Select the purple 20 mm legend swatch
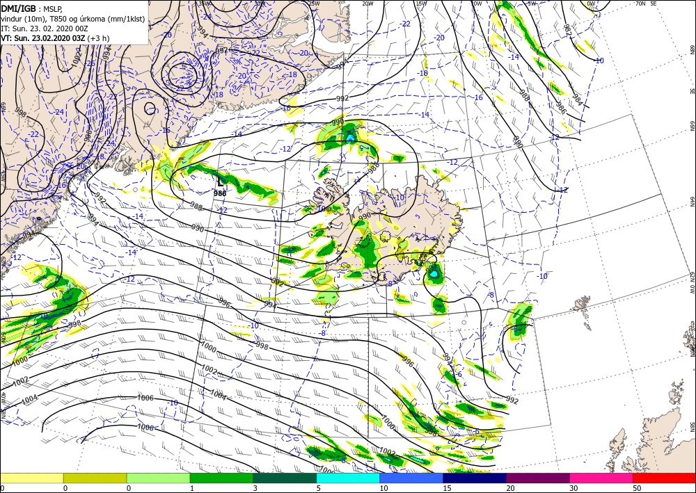This screenshot has width=696, height=493. [537, 478]
